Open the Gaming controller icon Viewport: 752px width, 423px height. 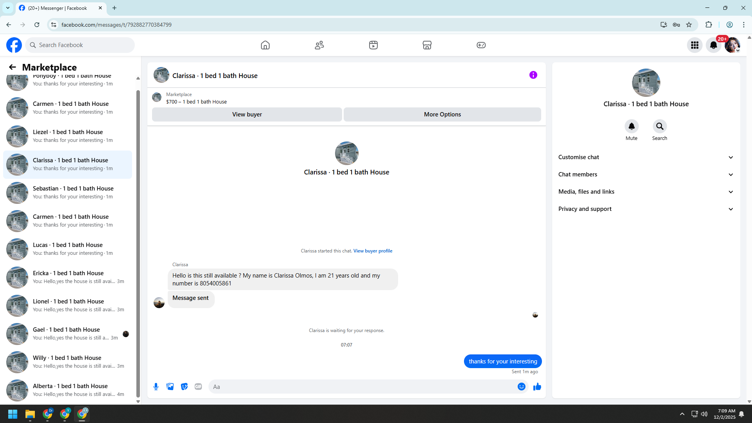click(481, 45)
